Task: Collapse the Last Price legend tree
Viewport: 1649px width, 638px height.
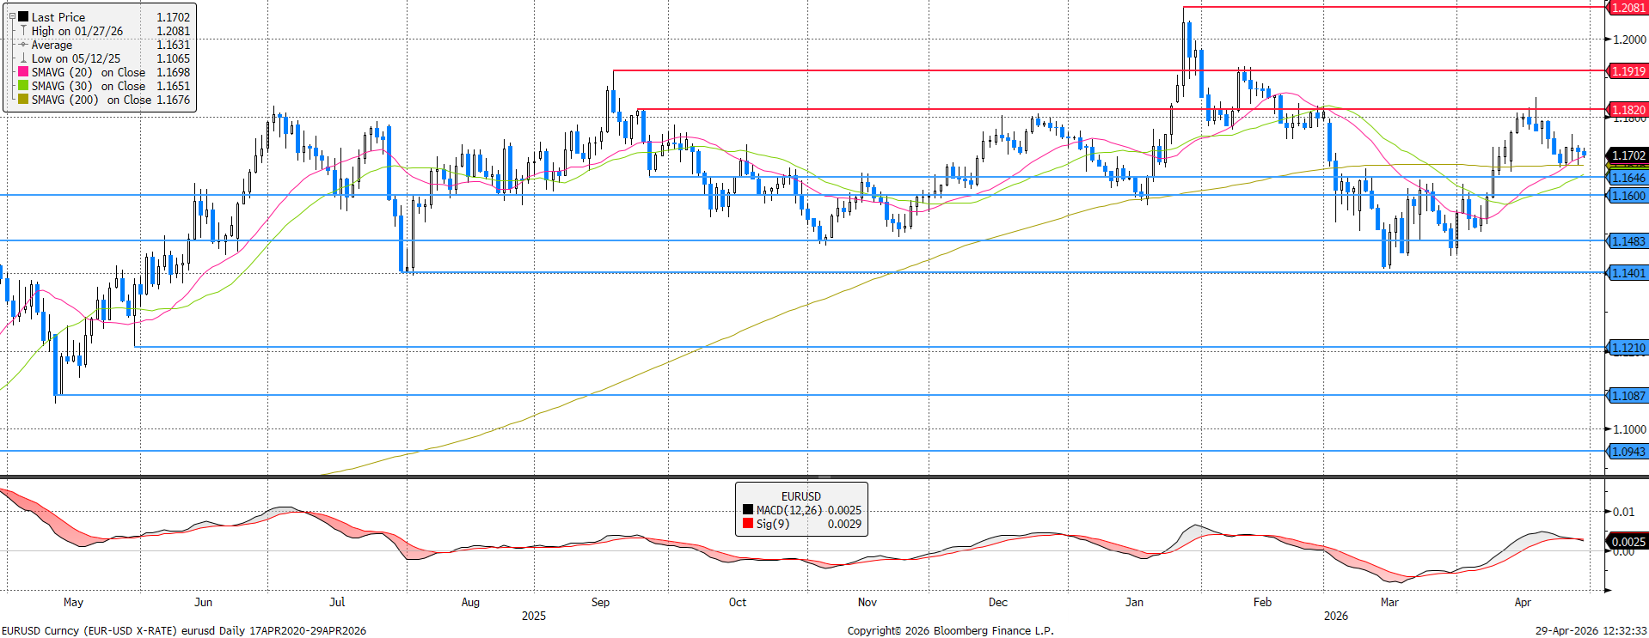Action: 11,16
